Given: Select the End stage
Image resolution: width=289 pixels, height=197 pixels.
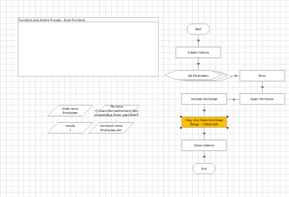Looking at the screenshot, I should (204, 169).
